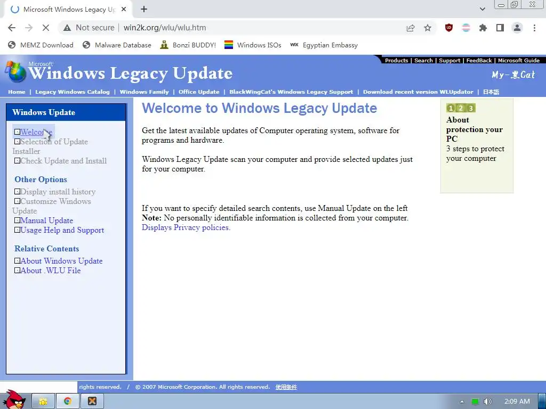Open the Malware Database bookmark
This screenshot has width=546, height=409.
117,45
